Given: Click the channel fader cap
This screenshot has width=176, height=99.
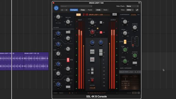Looking at the screenshot, I should click(101, 53).
